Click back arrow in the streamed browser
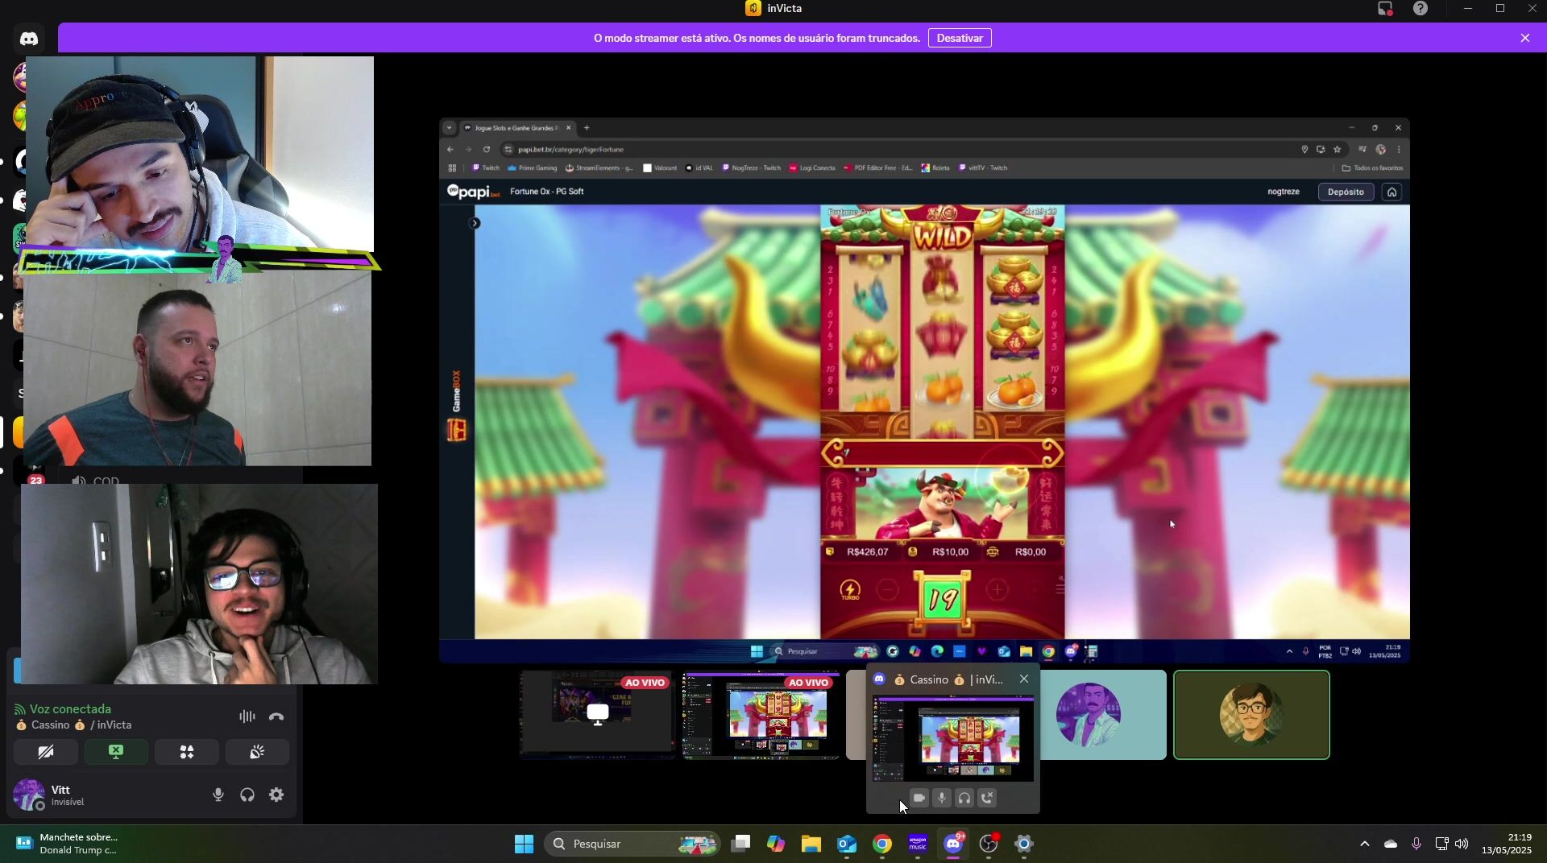The image size is (1547, 863). [x=450, y=149]
